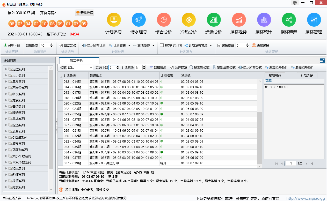Toggle the 自动定位 checkbox
The image size is (327, 201).
(61, 46)
